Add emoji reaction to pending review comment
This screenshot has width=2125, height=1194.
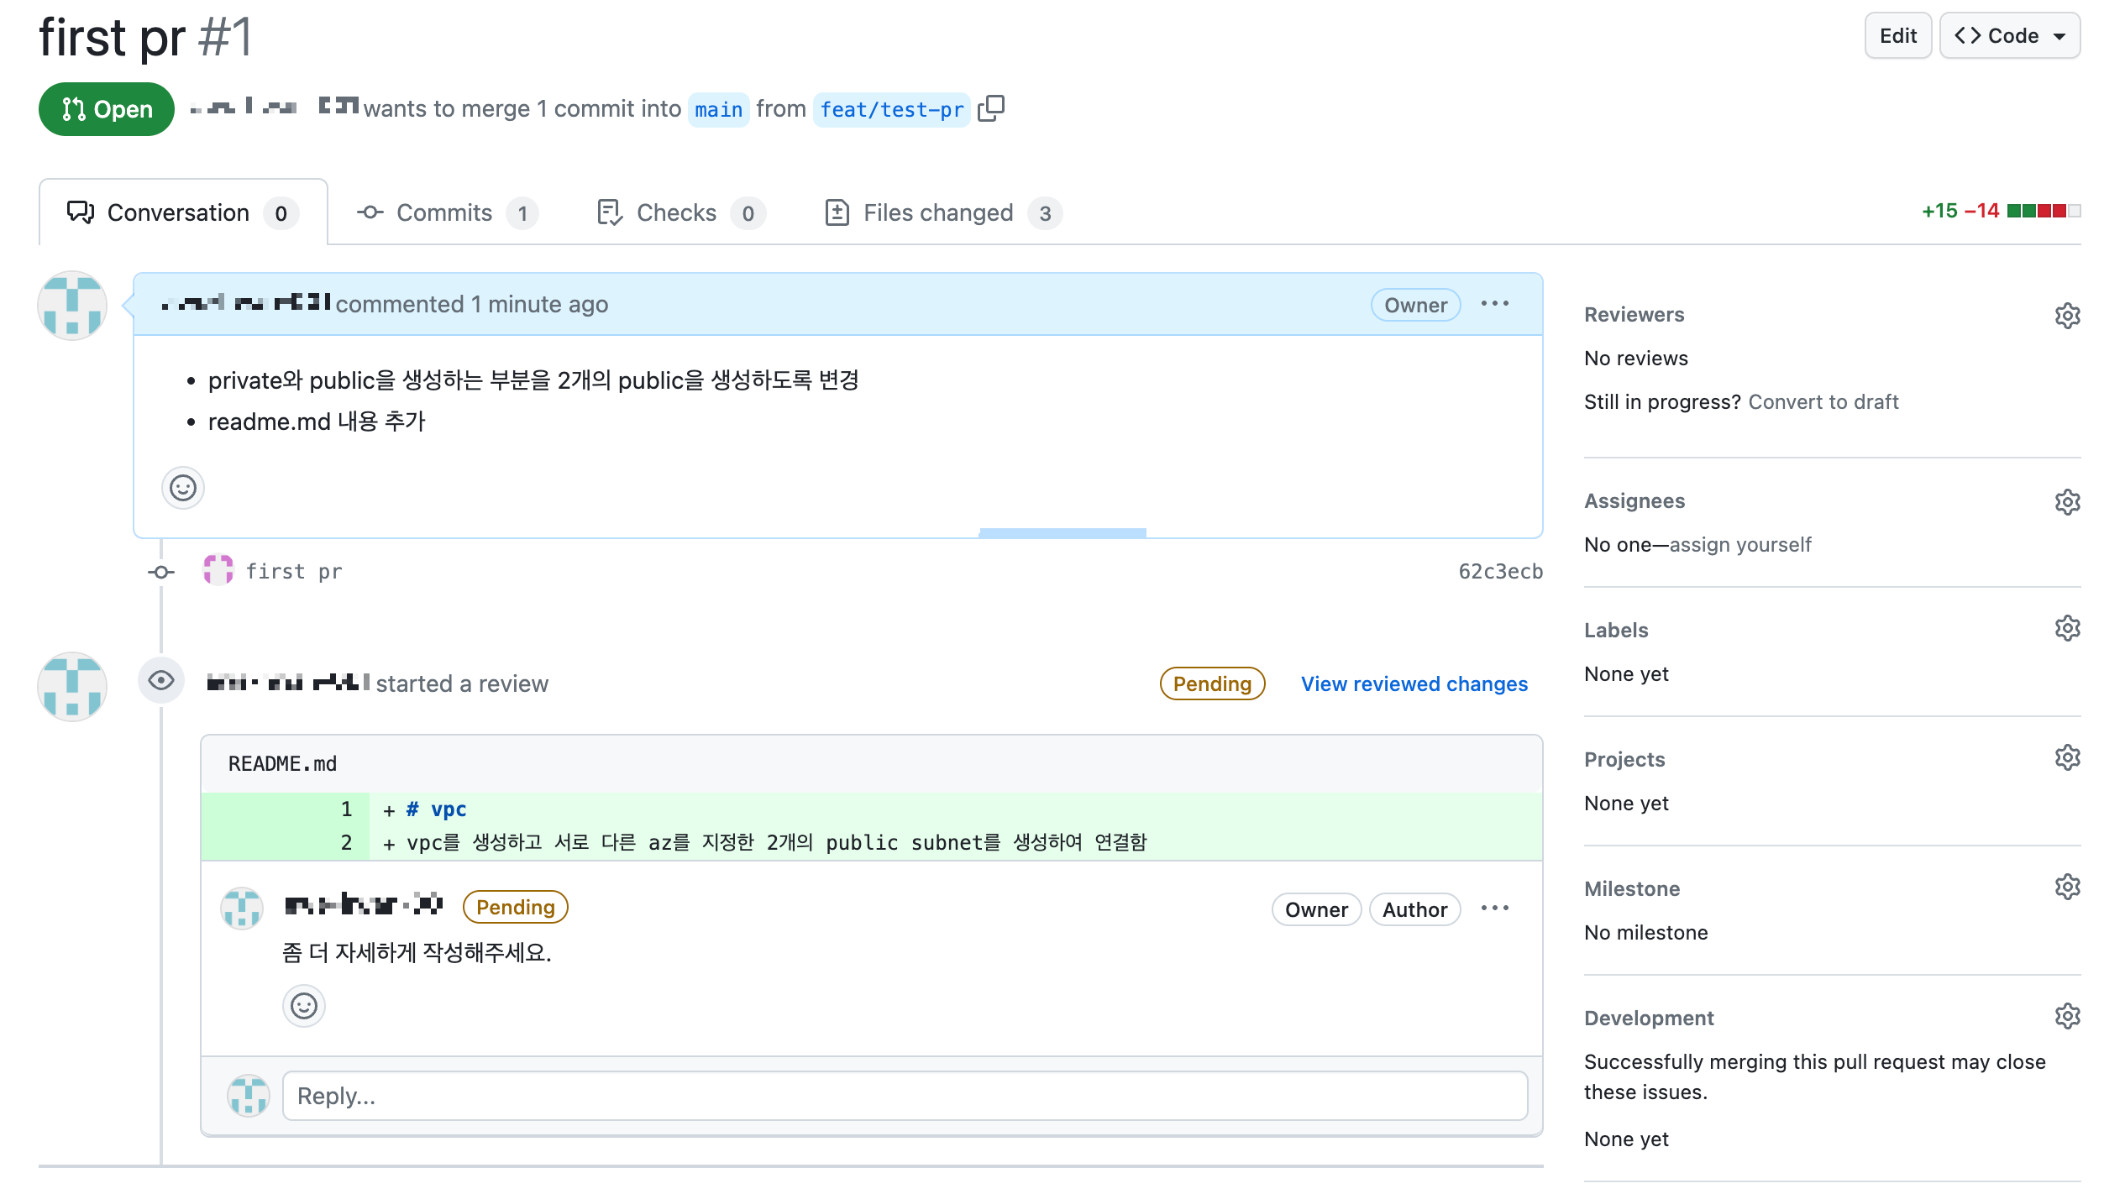pos(304,1006)
